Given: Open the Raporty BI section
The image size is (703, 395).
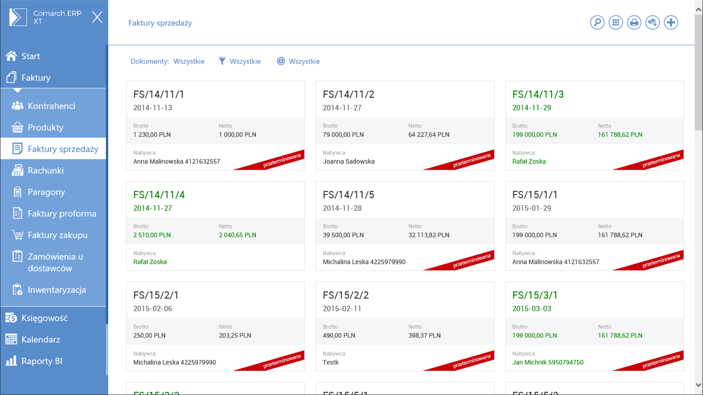Looking at the screenshot, I should 41,361.
